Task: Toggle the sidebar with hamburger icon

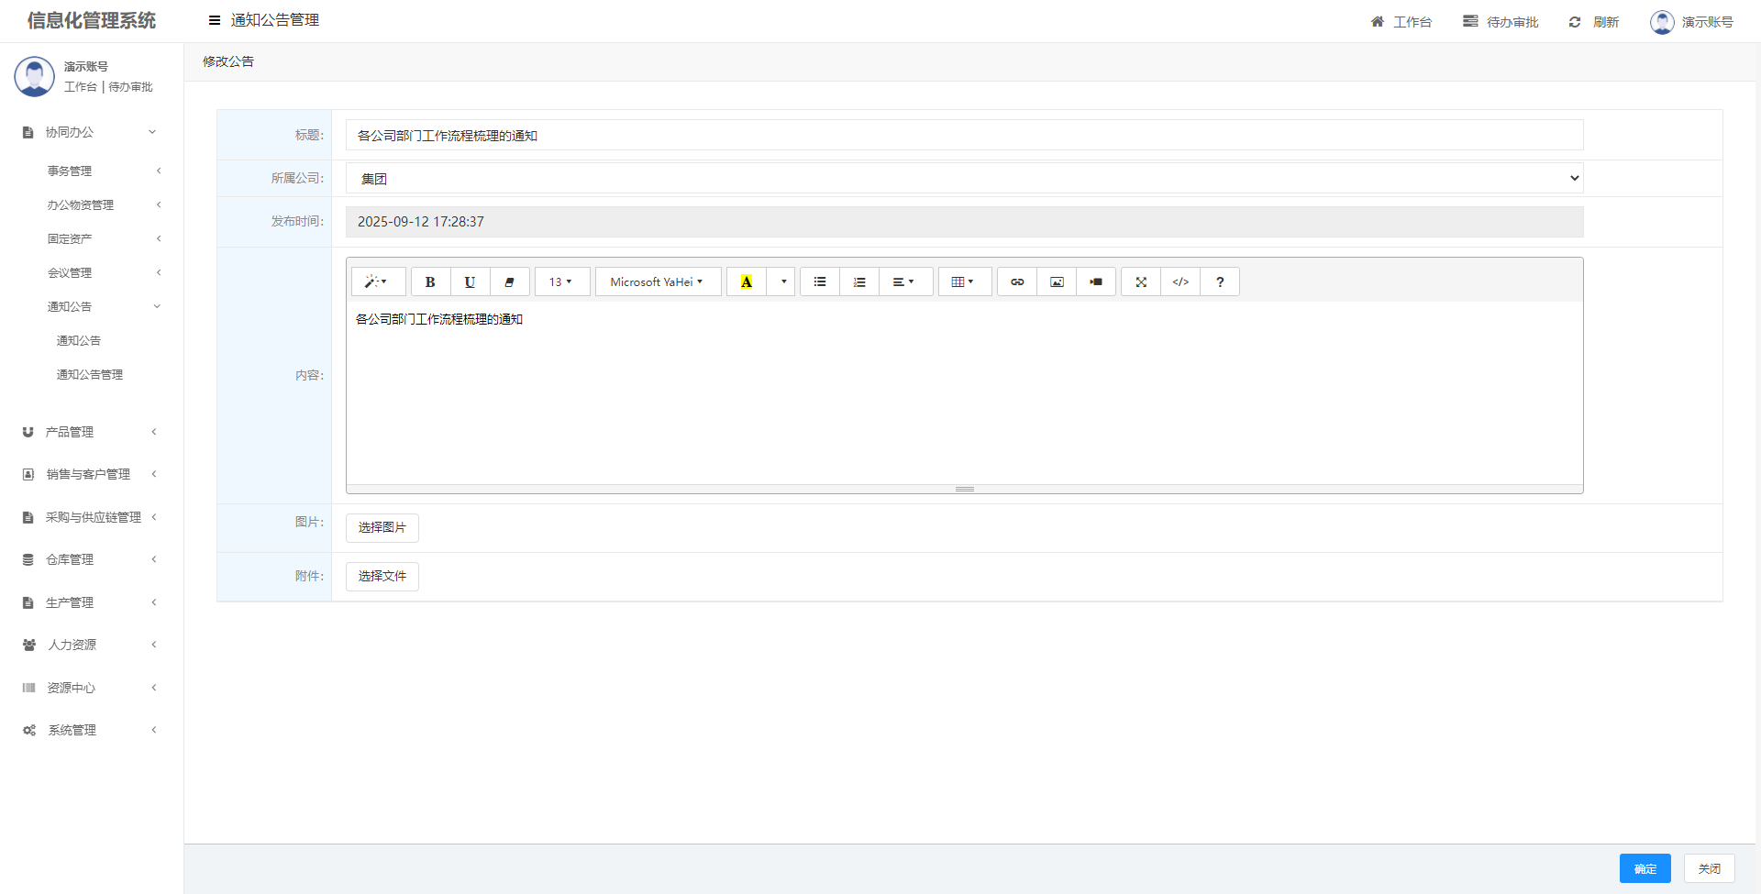Action: pyautogui.click(x=215, y=20)
